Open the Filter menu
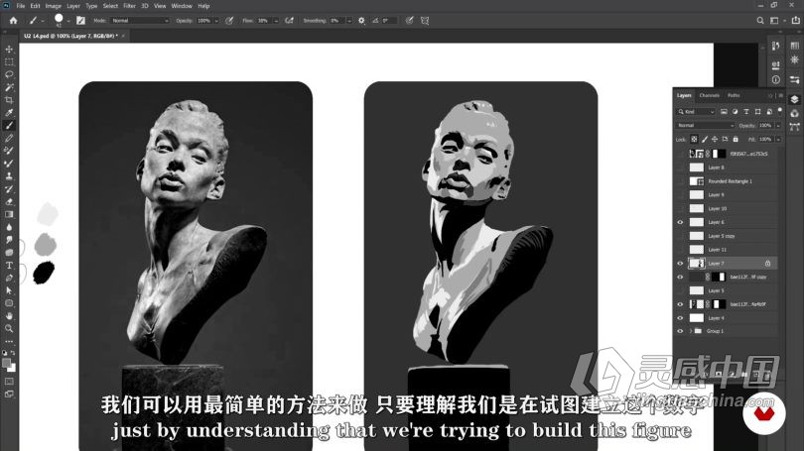The image size is (804, 451). click(129, 6)
